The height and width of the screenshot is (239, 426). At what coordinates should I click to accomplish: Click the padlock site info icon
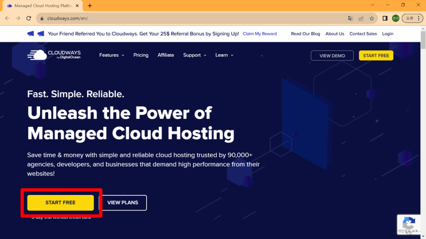41,18
